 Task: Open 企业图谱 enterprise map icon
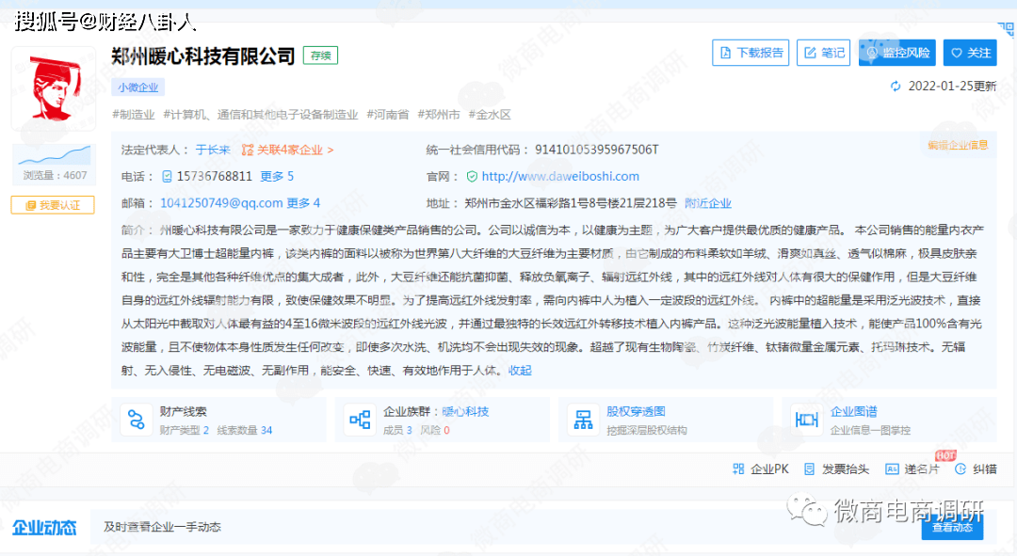click(x=806, y=420)
